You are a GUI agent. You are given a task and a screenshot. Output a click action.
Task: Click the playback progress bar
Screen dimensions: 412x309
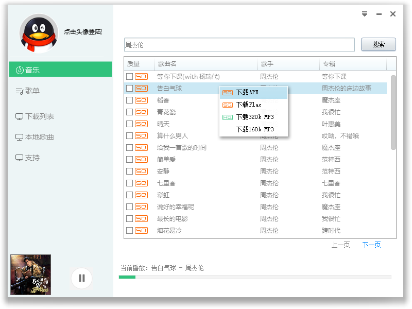(255, 277)
